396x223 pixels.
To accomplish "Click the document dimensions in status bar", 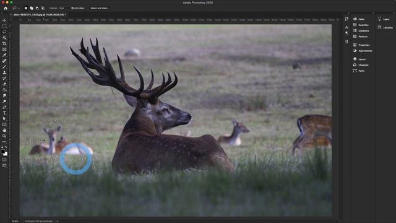I will click(38, 221).
